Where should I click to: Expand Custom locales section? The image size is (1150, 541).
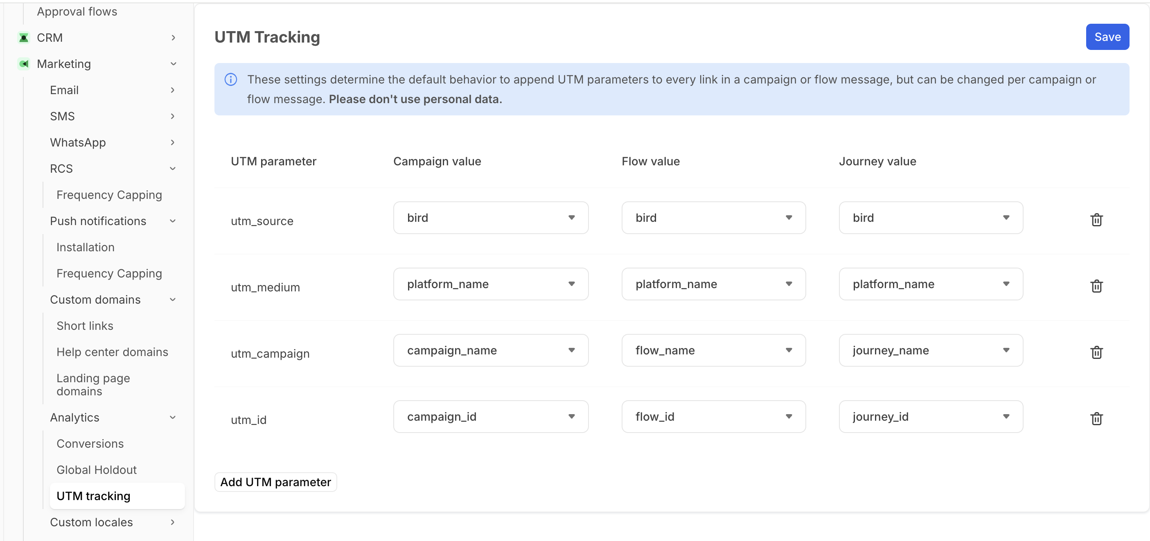[172, 522]
